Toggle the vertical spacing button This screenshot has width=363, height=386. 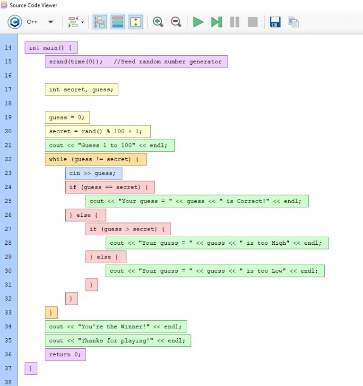coord(136,22)
